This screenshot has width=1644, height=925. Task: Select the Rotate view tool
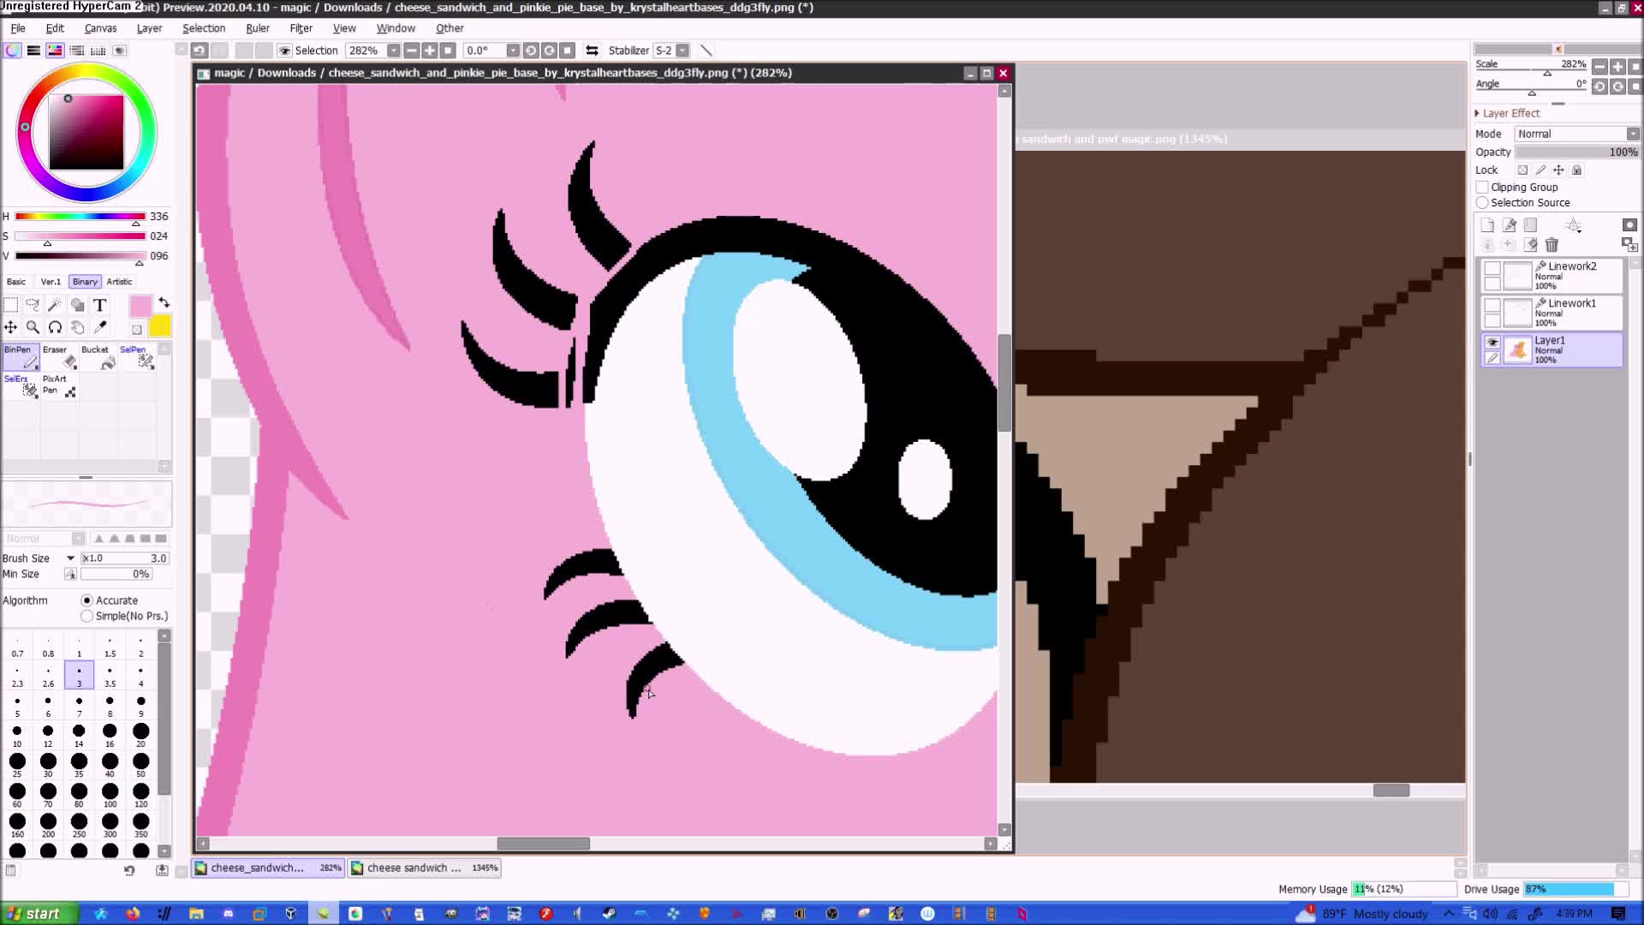pos(55,327)
